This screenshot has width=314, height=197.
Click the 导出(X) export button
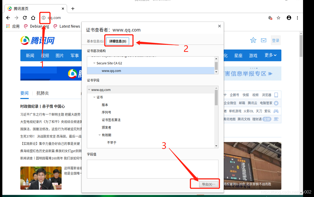click(x=209, y=184)
